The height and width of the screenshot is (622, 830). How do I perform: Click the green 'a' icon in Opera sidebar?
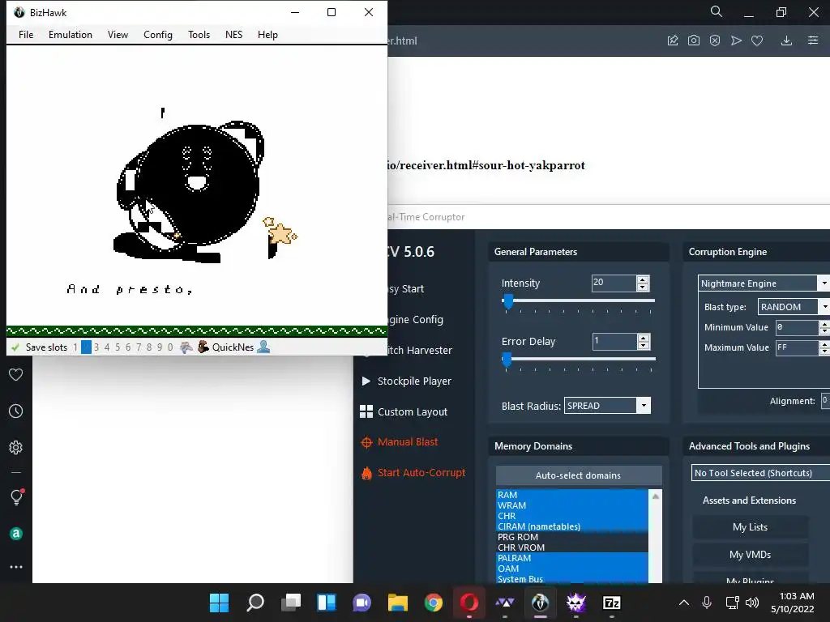(x=16, y=534)
